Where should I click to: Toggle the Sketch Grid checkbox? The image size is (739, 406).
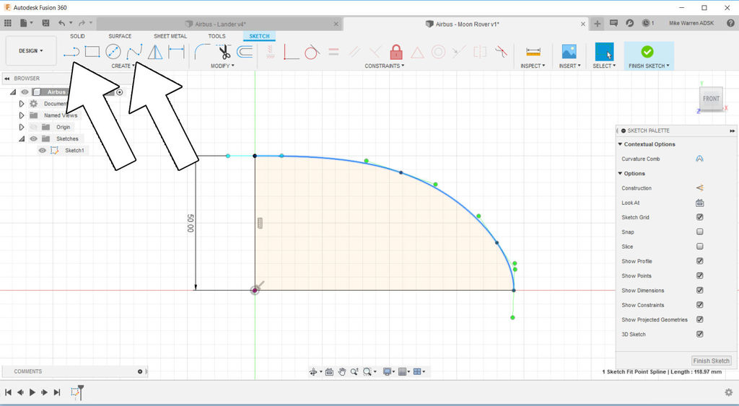click(x=700, y=217)
